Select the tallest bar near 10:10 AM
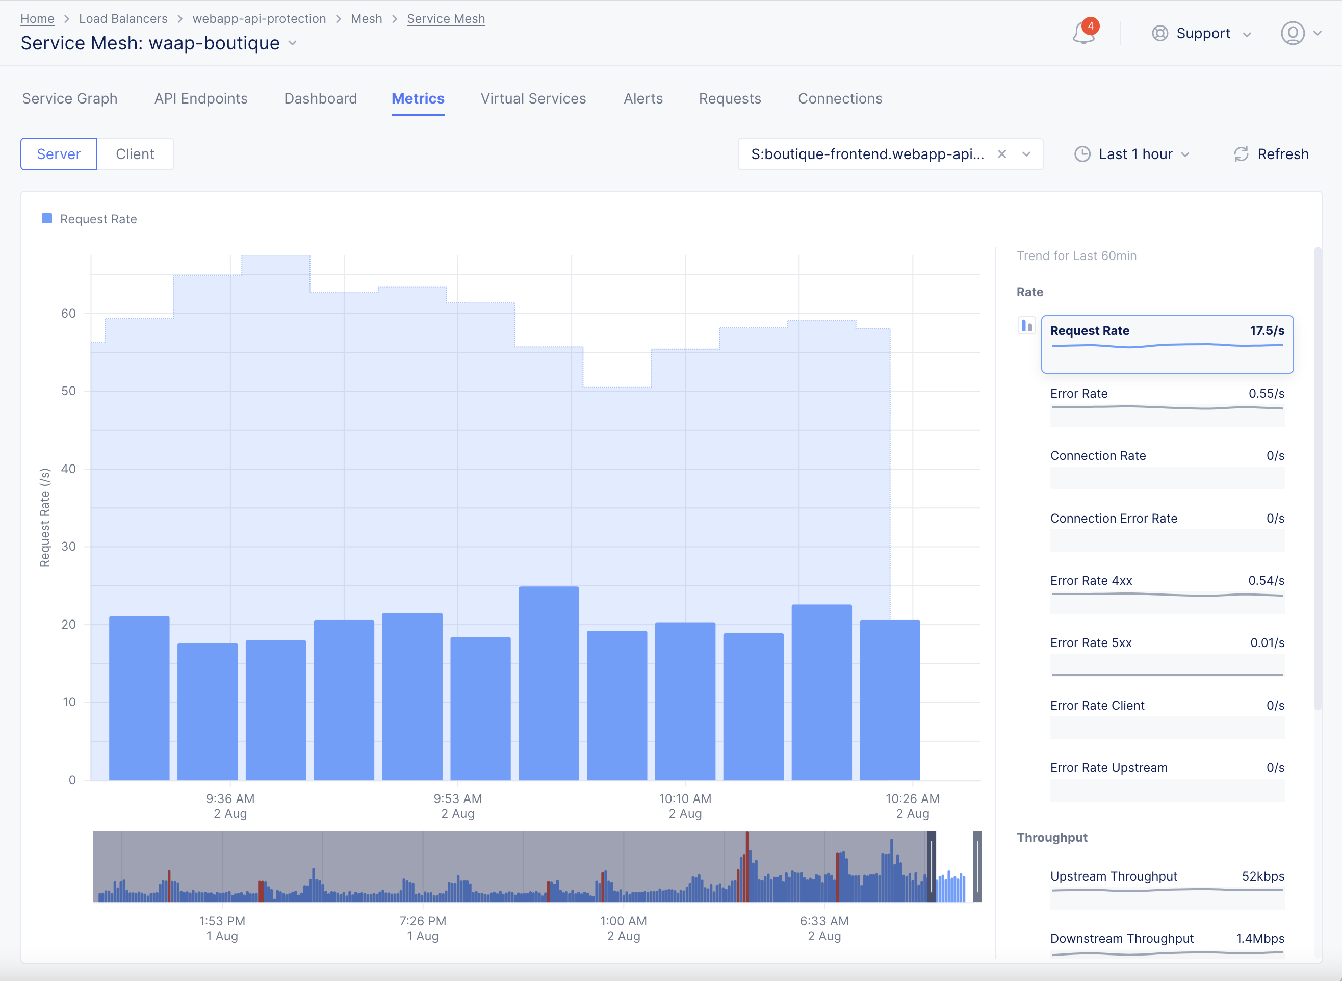This screenshot has width=1342, height=981. click(x=547, y=683)
